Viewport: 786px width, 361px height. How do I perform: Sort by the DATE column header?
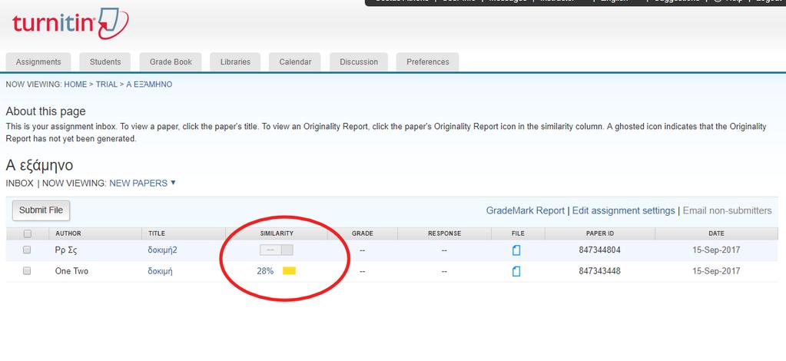click(716, 233)
